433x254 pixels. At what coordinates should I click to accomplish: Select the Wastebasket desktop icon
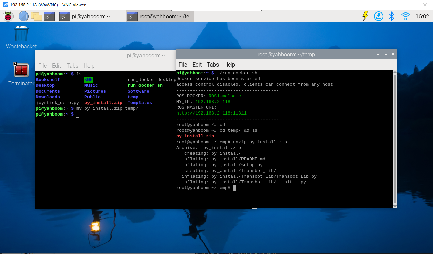tap(21, 37)
